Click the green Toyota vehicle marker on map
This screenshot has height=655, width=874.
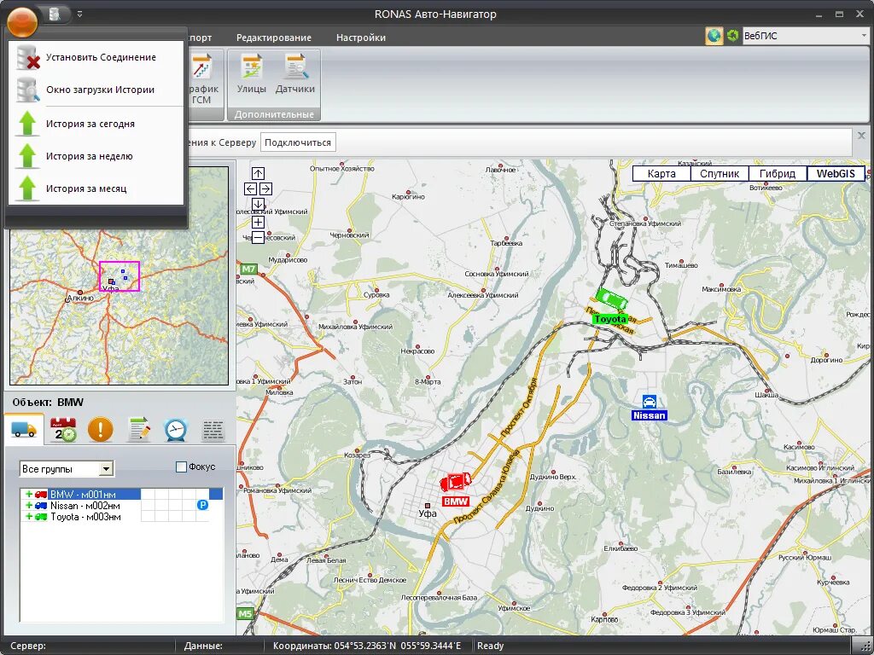tap(611, 299)
